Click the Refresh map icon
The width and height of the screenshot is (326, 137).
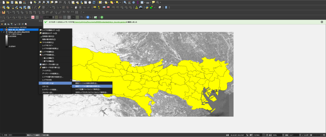94,2
